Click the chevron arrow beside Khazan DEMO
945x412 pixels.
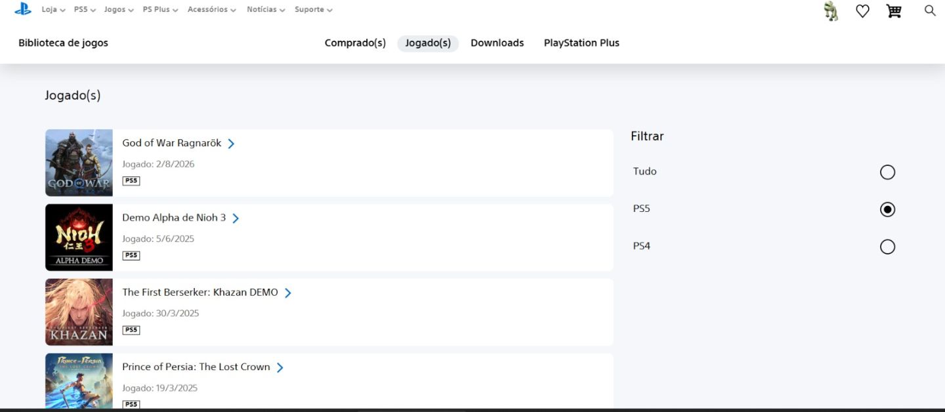point(287,293)
